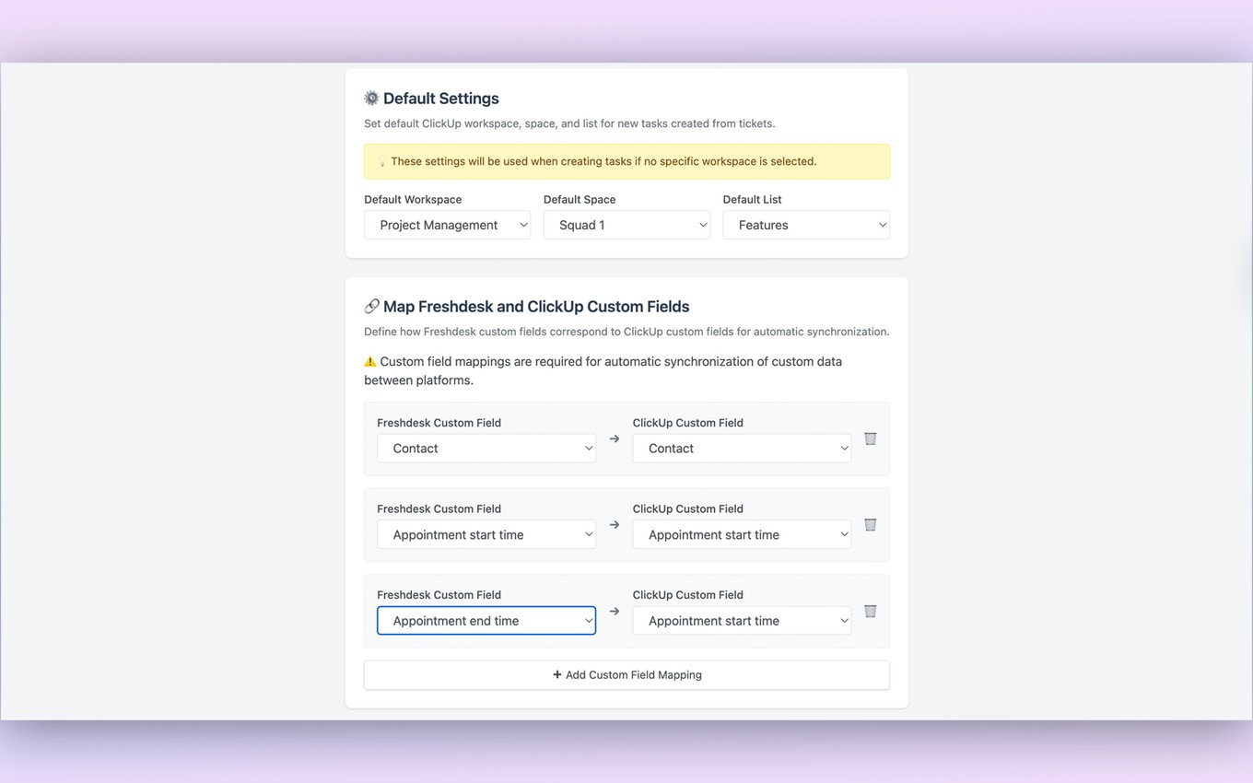
Task: Click the trash icon beside Appointment end time mapping
Action: [x=870, y=611]
